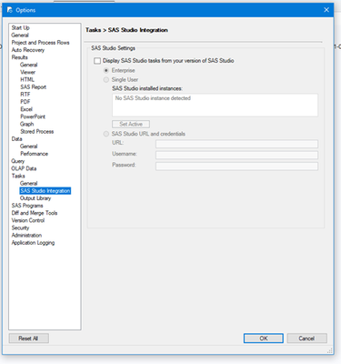The width and height of the screenshot is (341, 364).
Task: Open the RTF results settings
Action: click(x=25, y=95)
